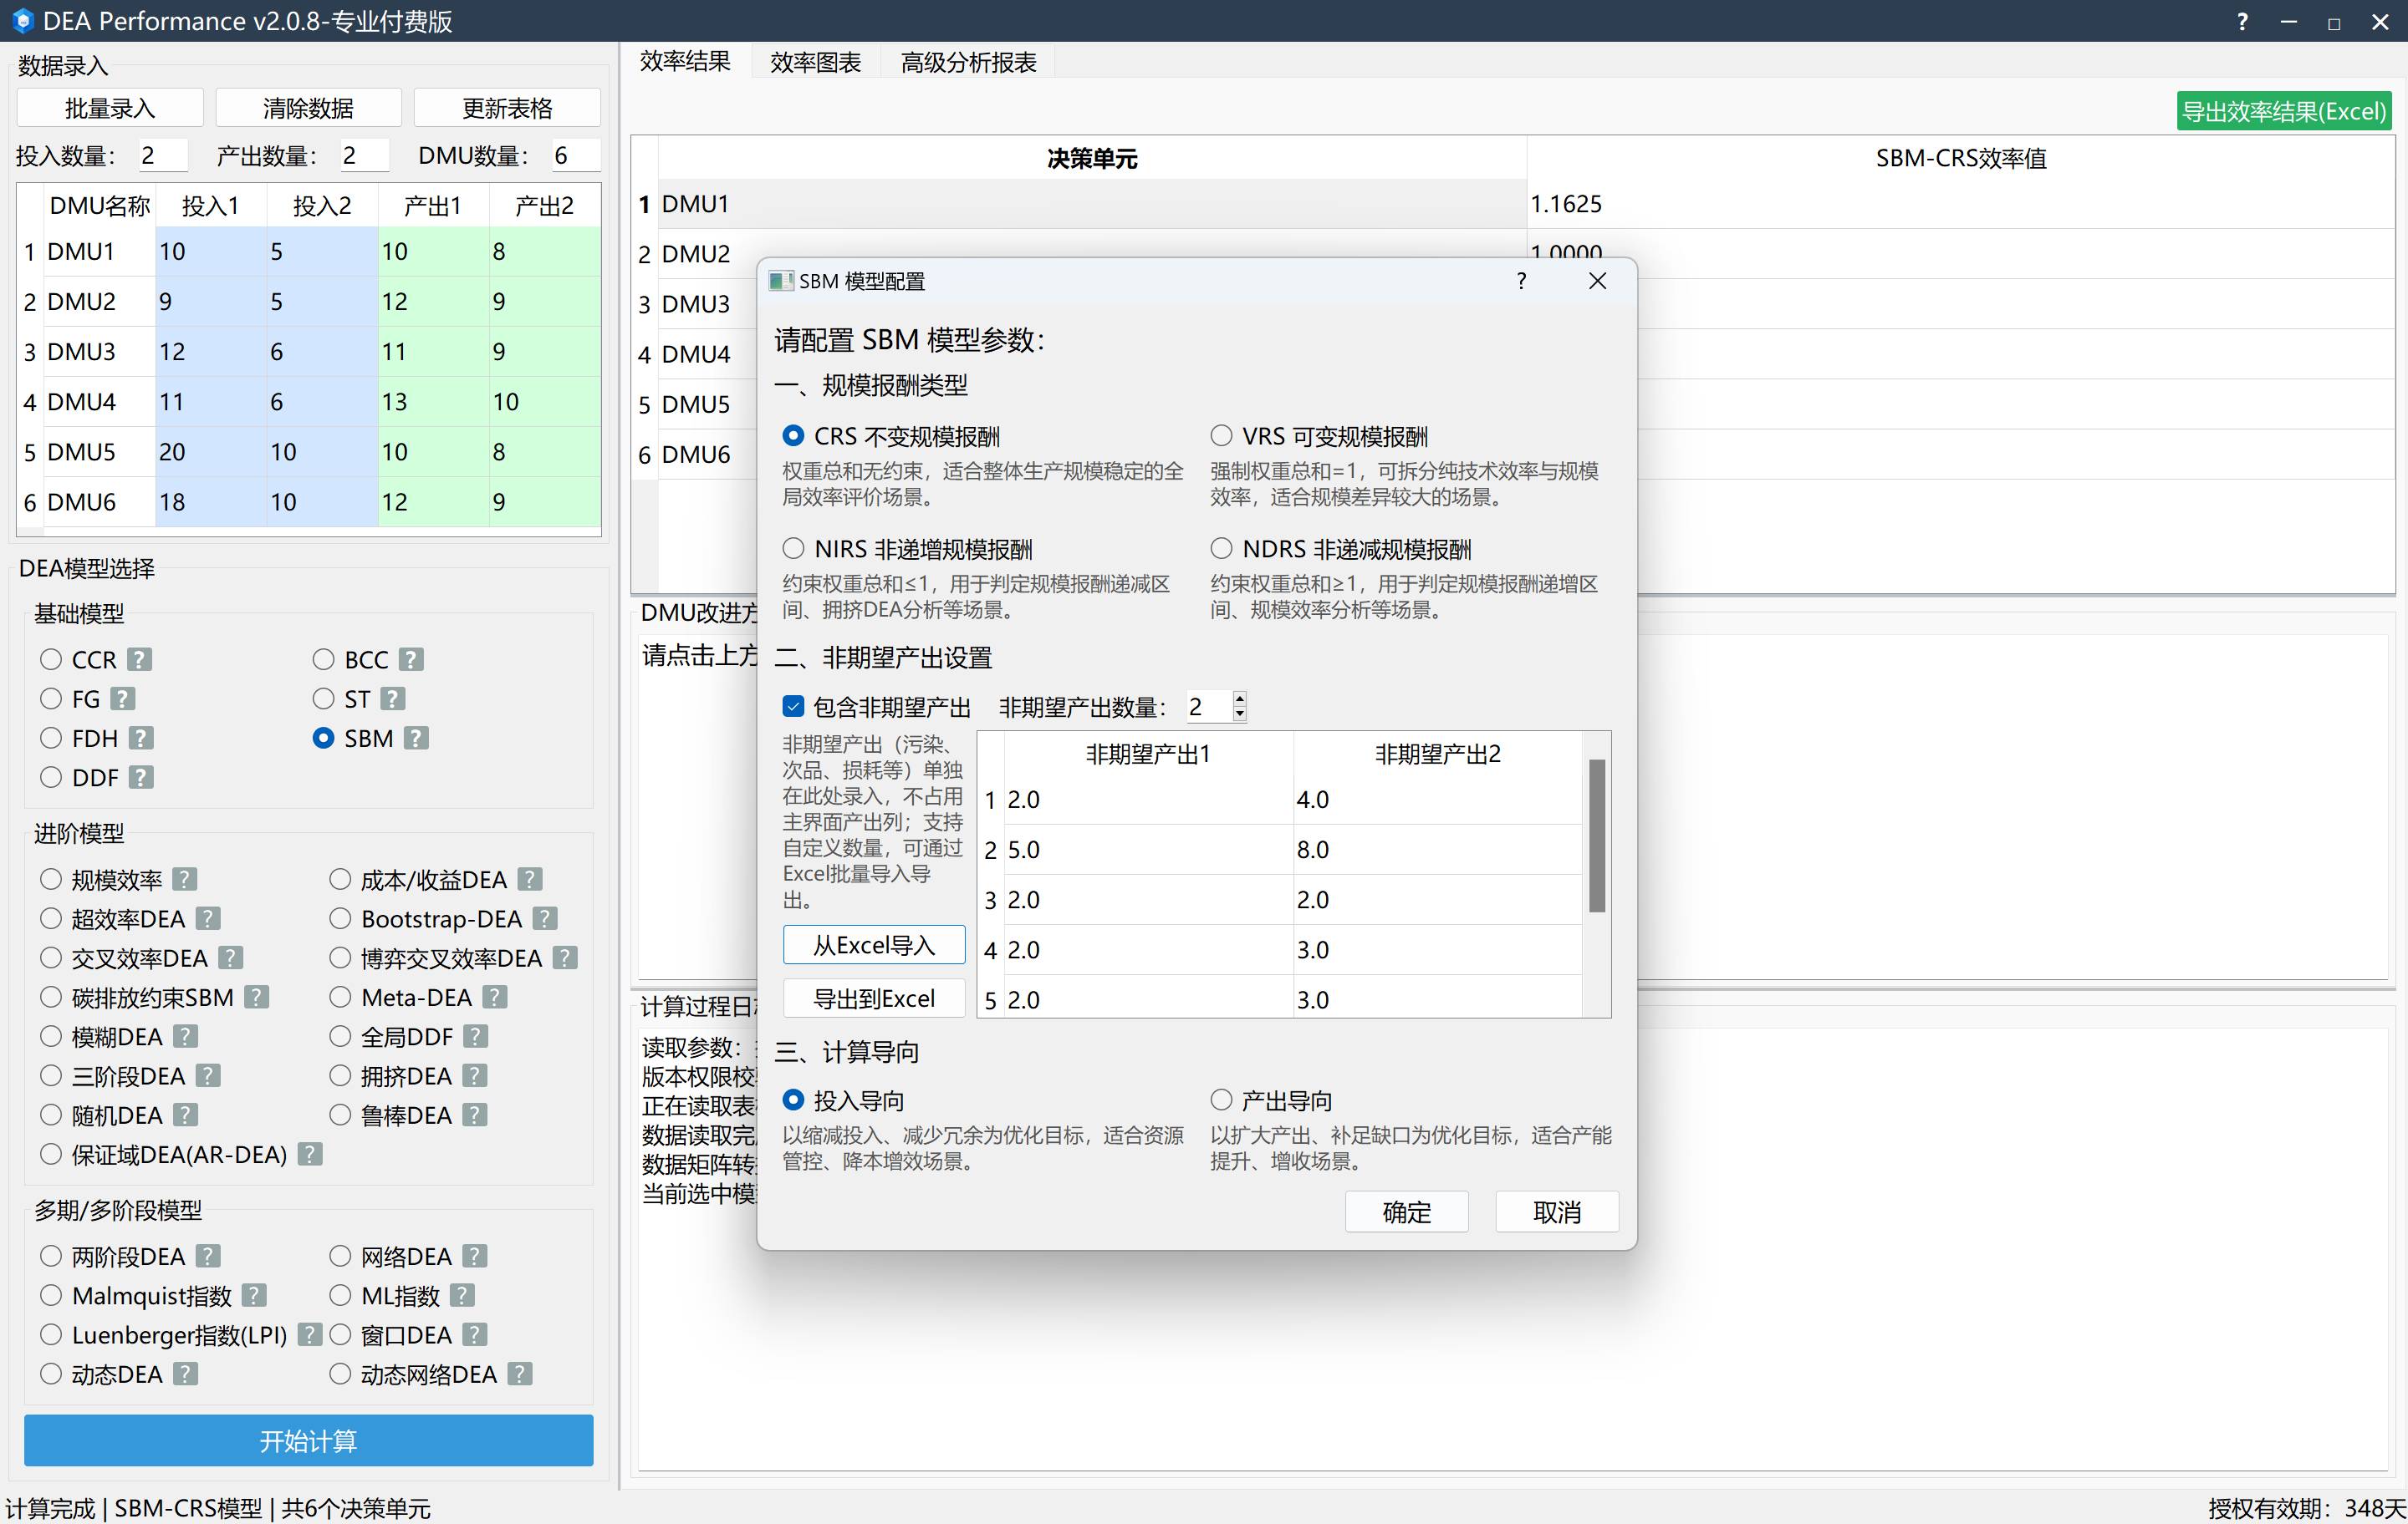
Task: Click the main window title bar help icon
Action: click(x=2243, y=21)
